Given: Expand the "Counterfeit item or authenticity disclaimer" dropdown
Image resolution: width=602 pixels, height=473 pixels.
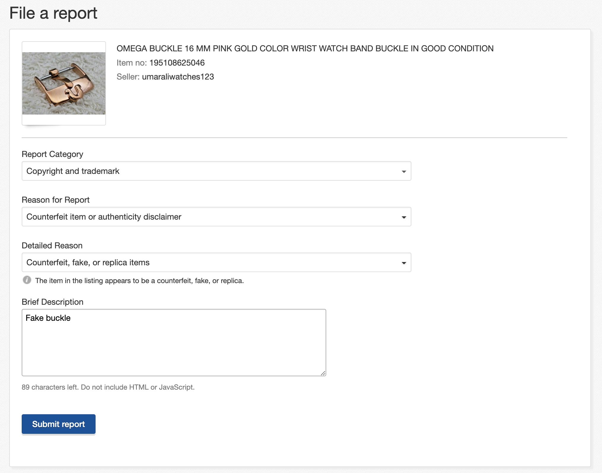Looking at the screenshot, I should 216,217.
